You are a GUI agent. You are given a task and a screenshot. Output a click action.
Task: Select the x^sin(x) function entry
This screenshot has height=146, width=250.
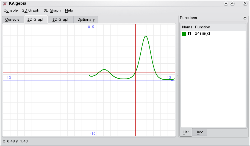pos(202,33)
